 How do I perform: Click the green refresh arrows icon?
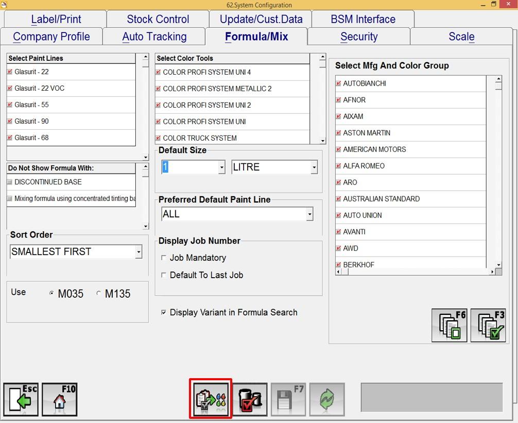click(x=327, y=399)
